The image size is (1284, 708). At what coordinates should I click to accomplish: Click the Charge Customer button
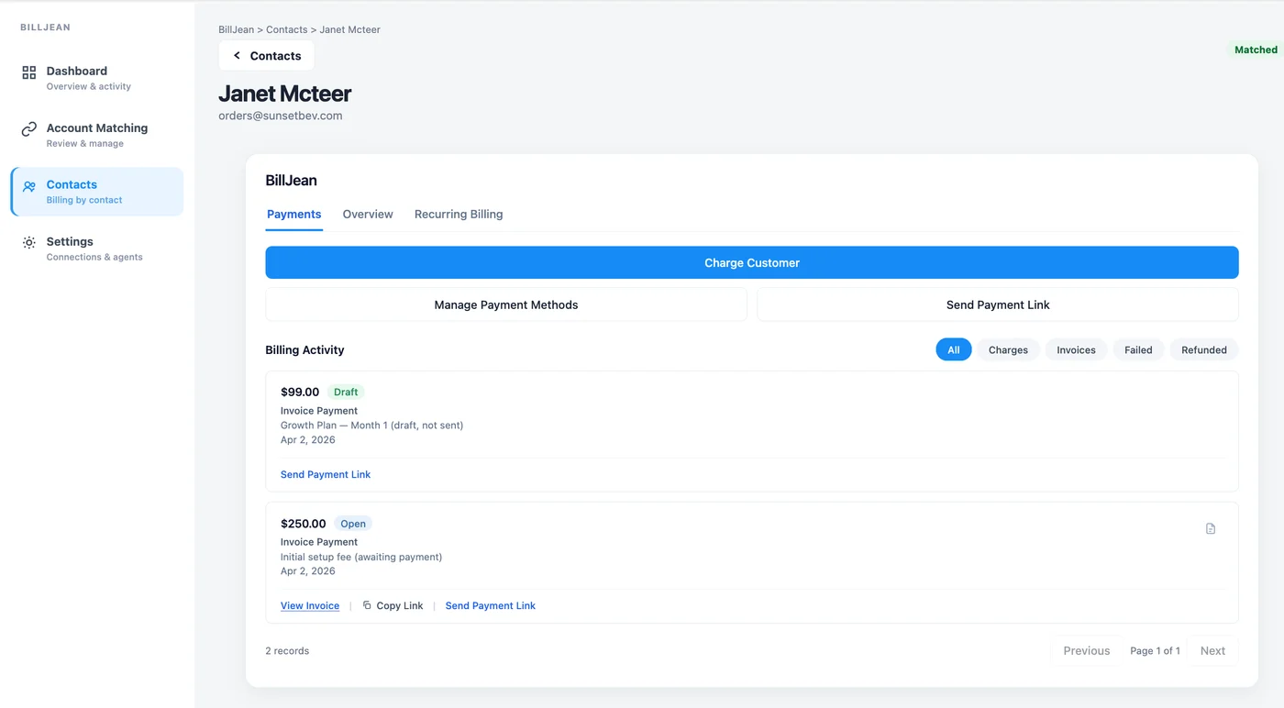752,262
